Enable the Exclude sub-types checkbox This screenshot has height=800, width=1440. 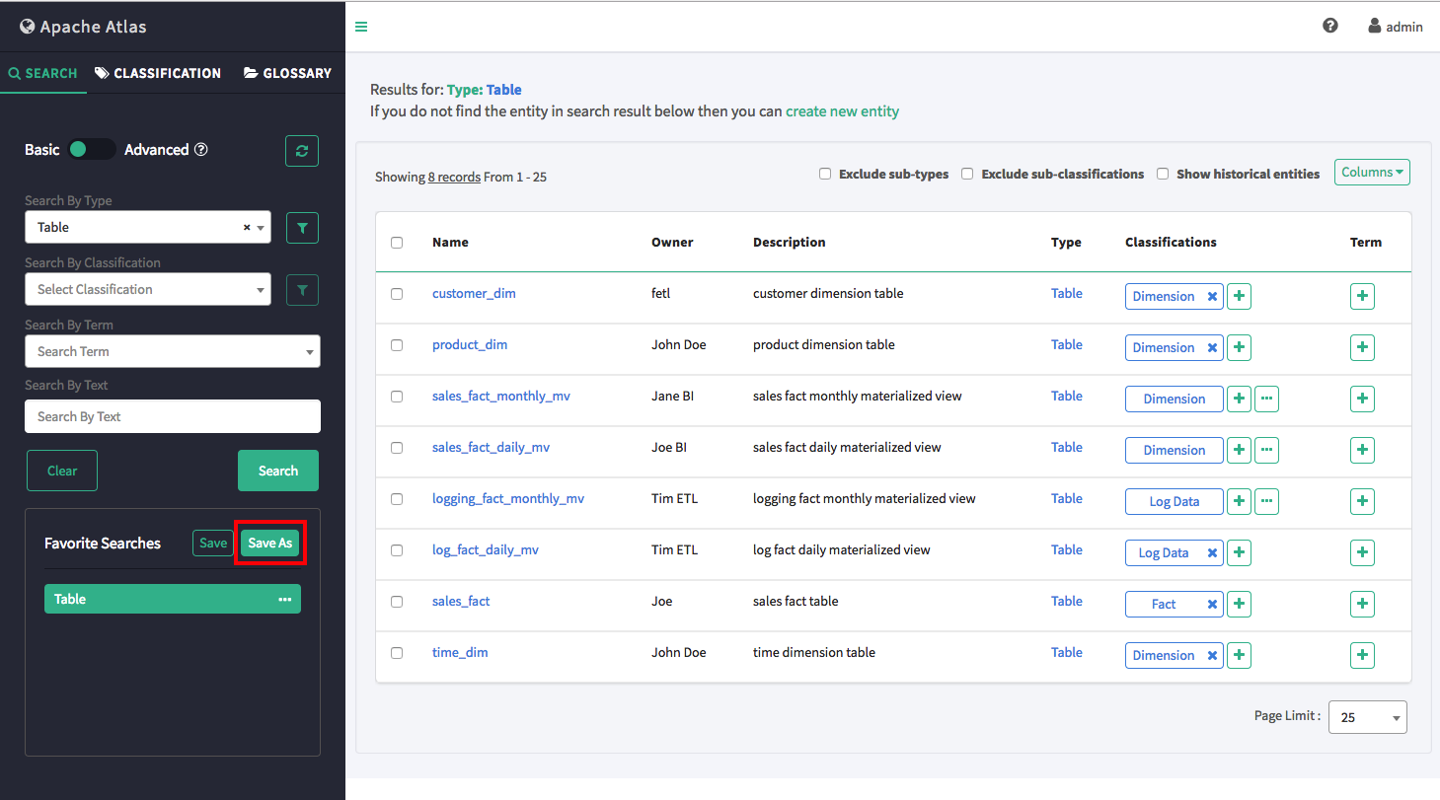point(825,174)
